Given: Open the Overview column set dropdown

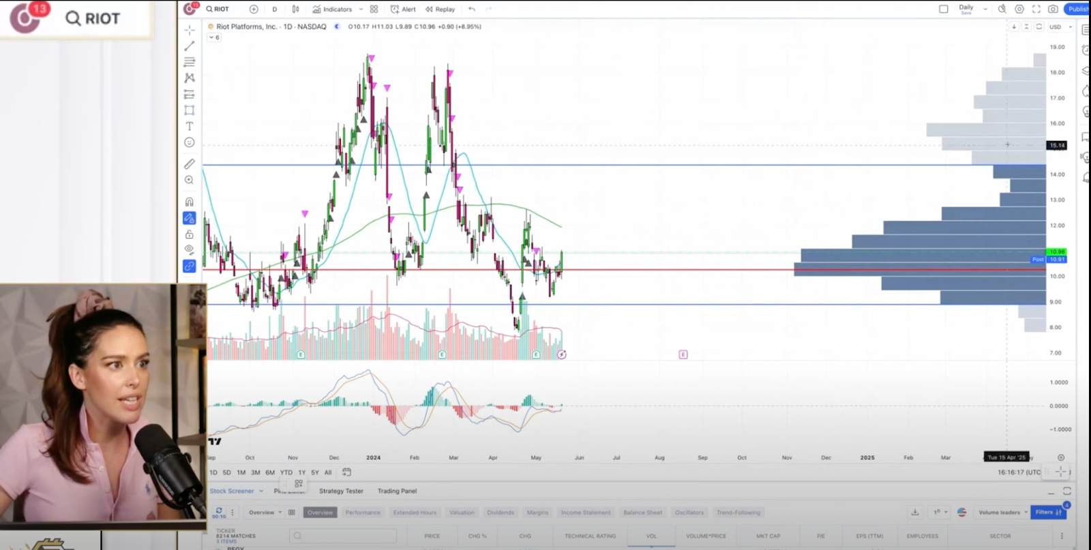Looking at the screenshot, I should point(265,513).
